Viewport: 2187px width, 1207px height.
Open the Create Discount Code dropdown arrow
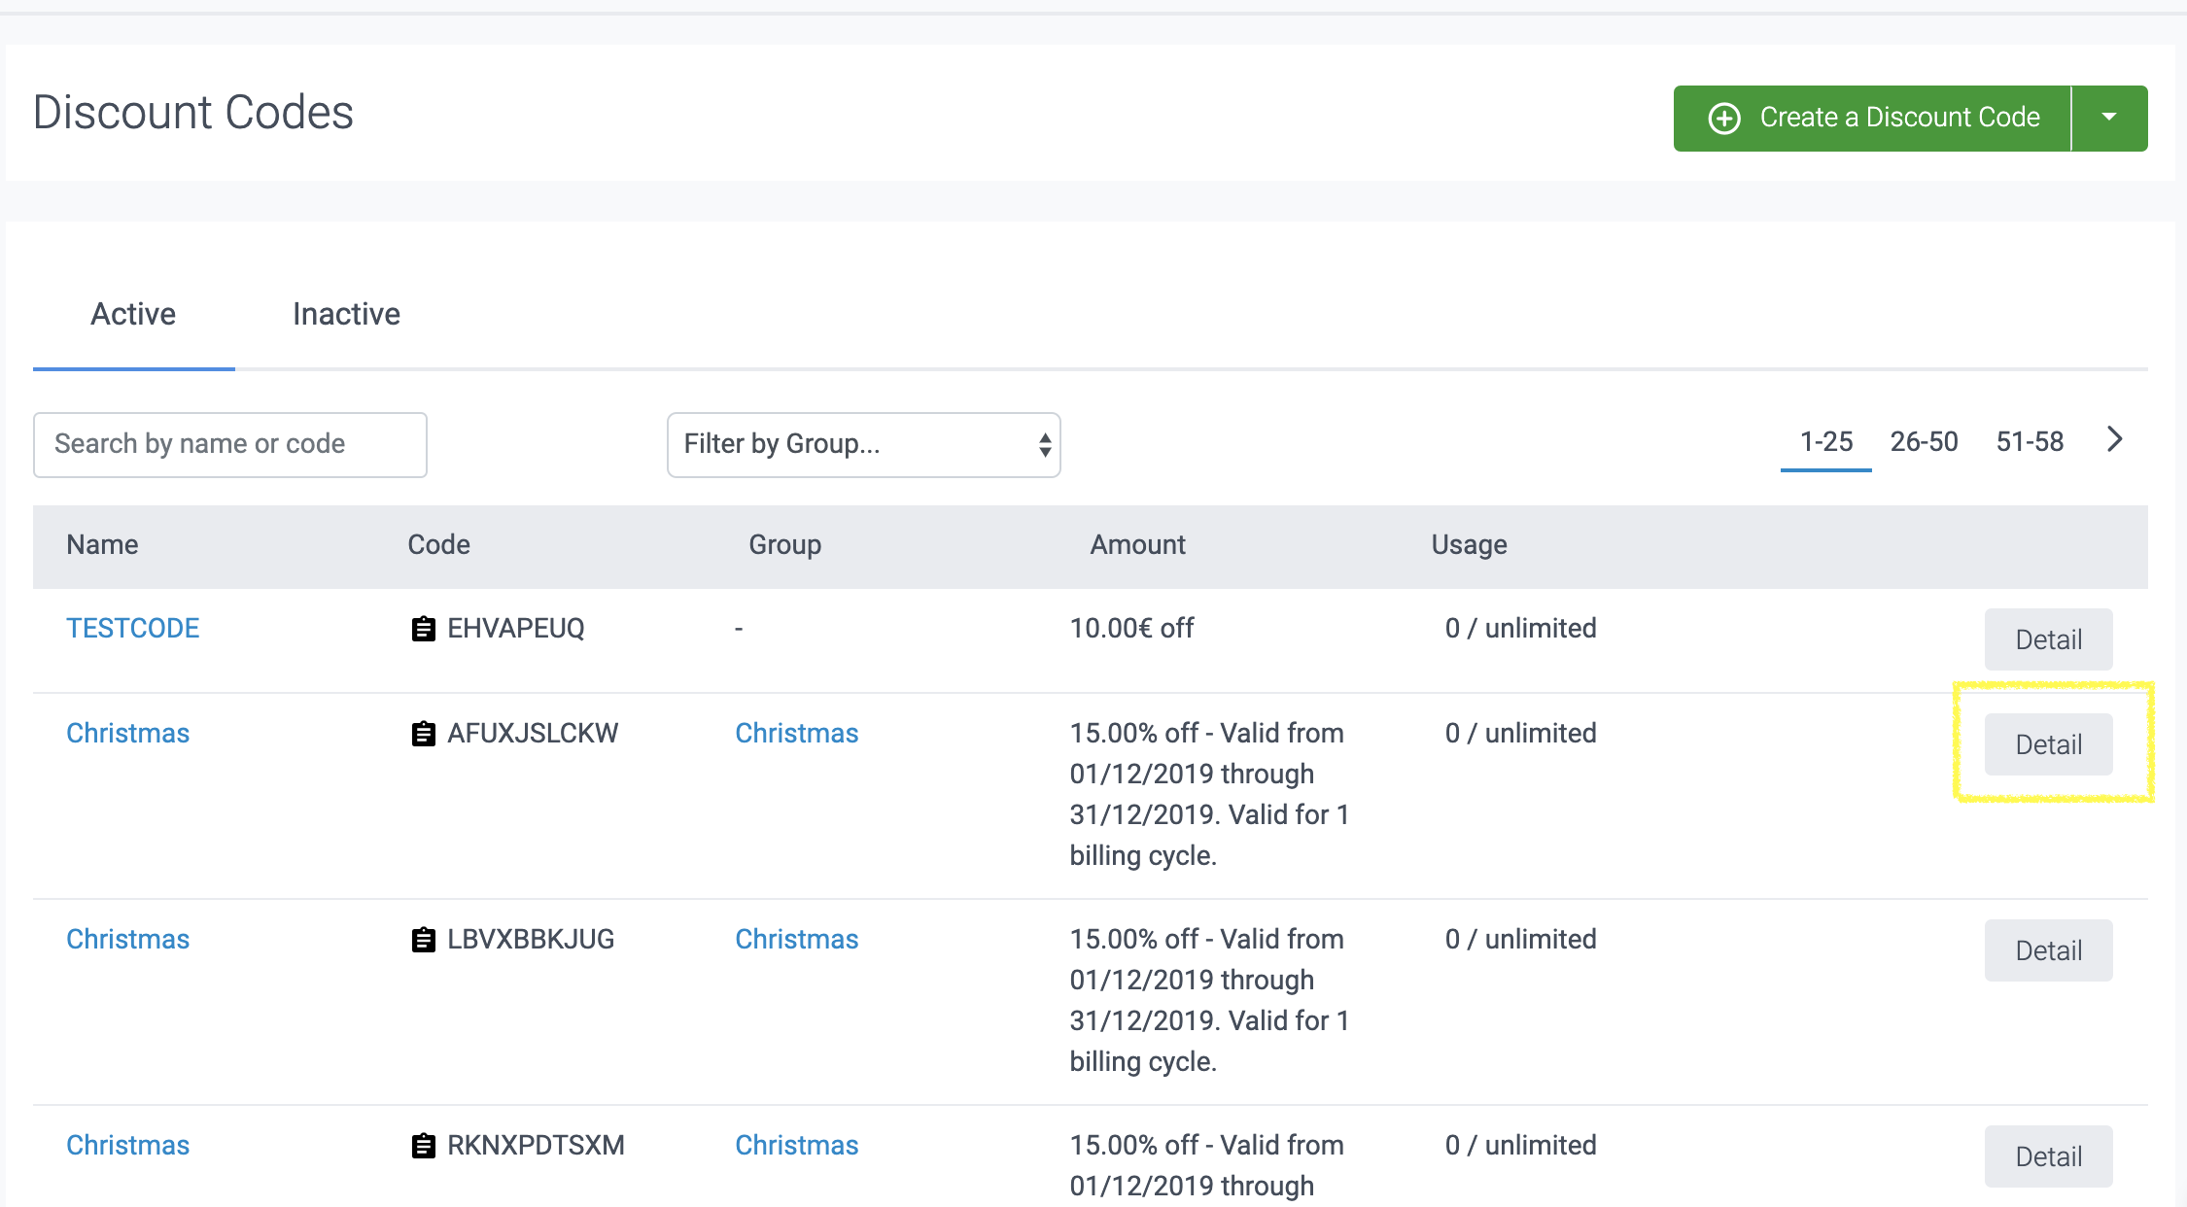pyautogui.click(x=2108, y=118)
